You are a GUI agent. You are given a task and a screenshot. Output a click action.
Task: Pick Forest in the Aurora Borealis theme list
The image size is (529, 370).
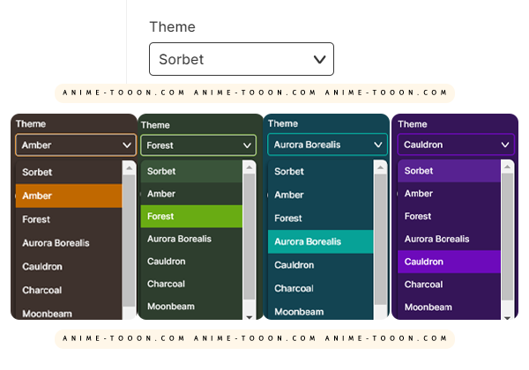321,218
